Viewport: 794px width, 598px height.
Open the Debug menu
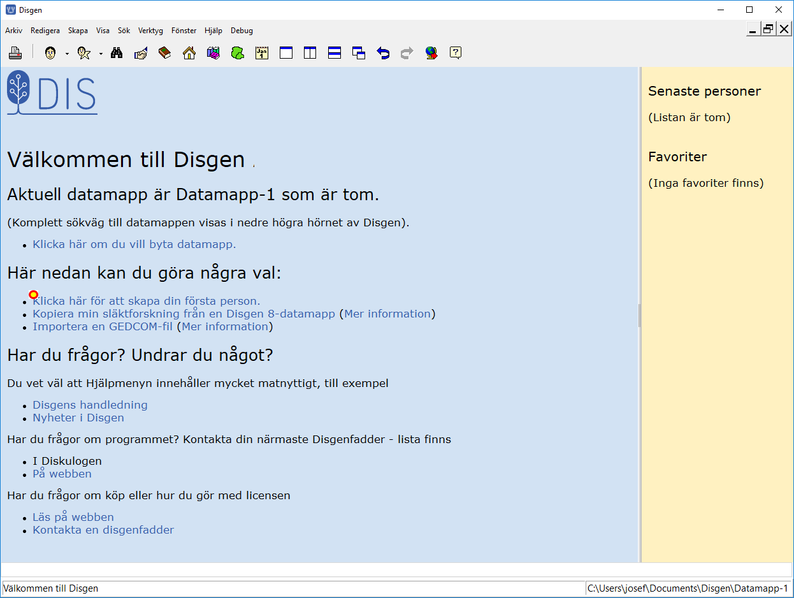pyautogui.click(x=242, y=31)
